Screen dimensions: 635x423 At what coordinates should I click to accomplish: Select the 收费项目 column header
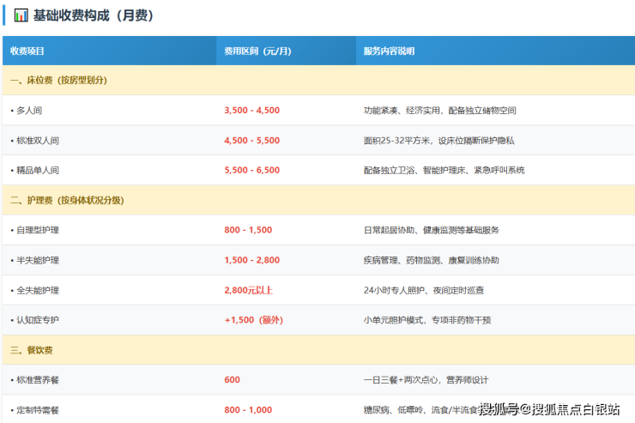click(x=27, y=51)
